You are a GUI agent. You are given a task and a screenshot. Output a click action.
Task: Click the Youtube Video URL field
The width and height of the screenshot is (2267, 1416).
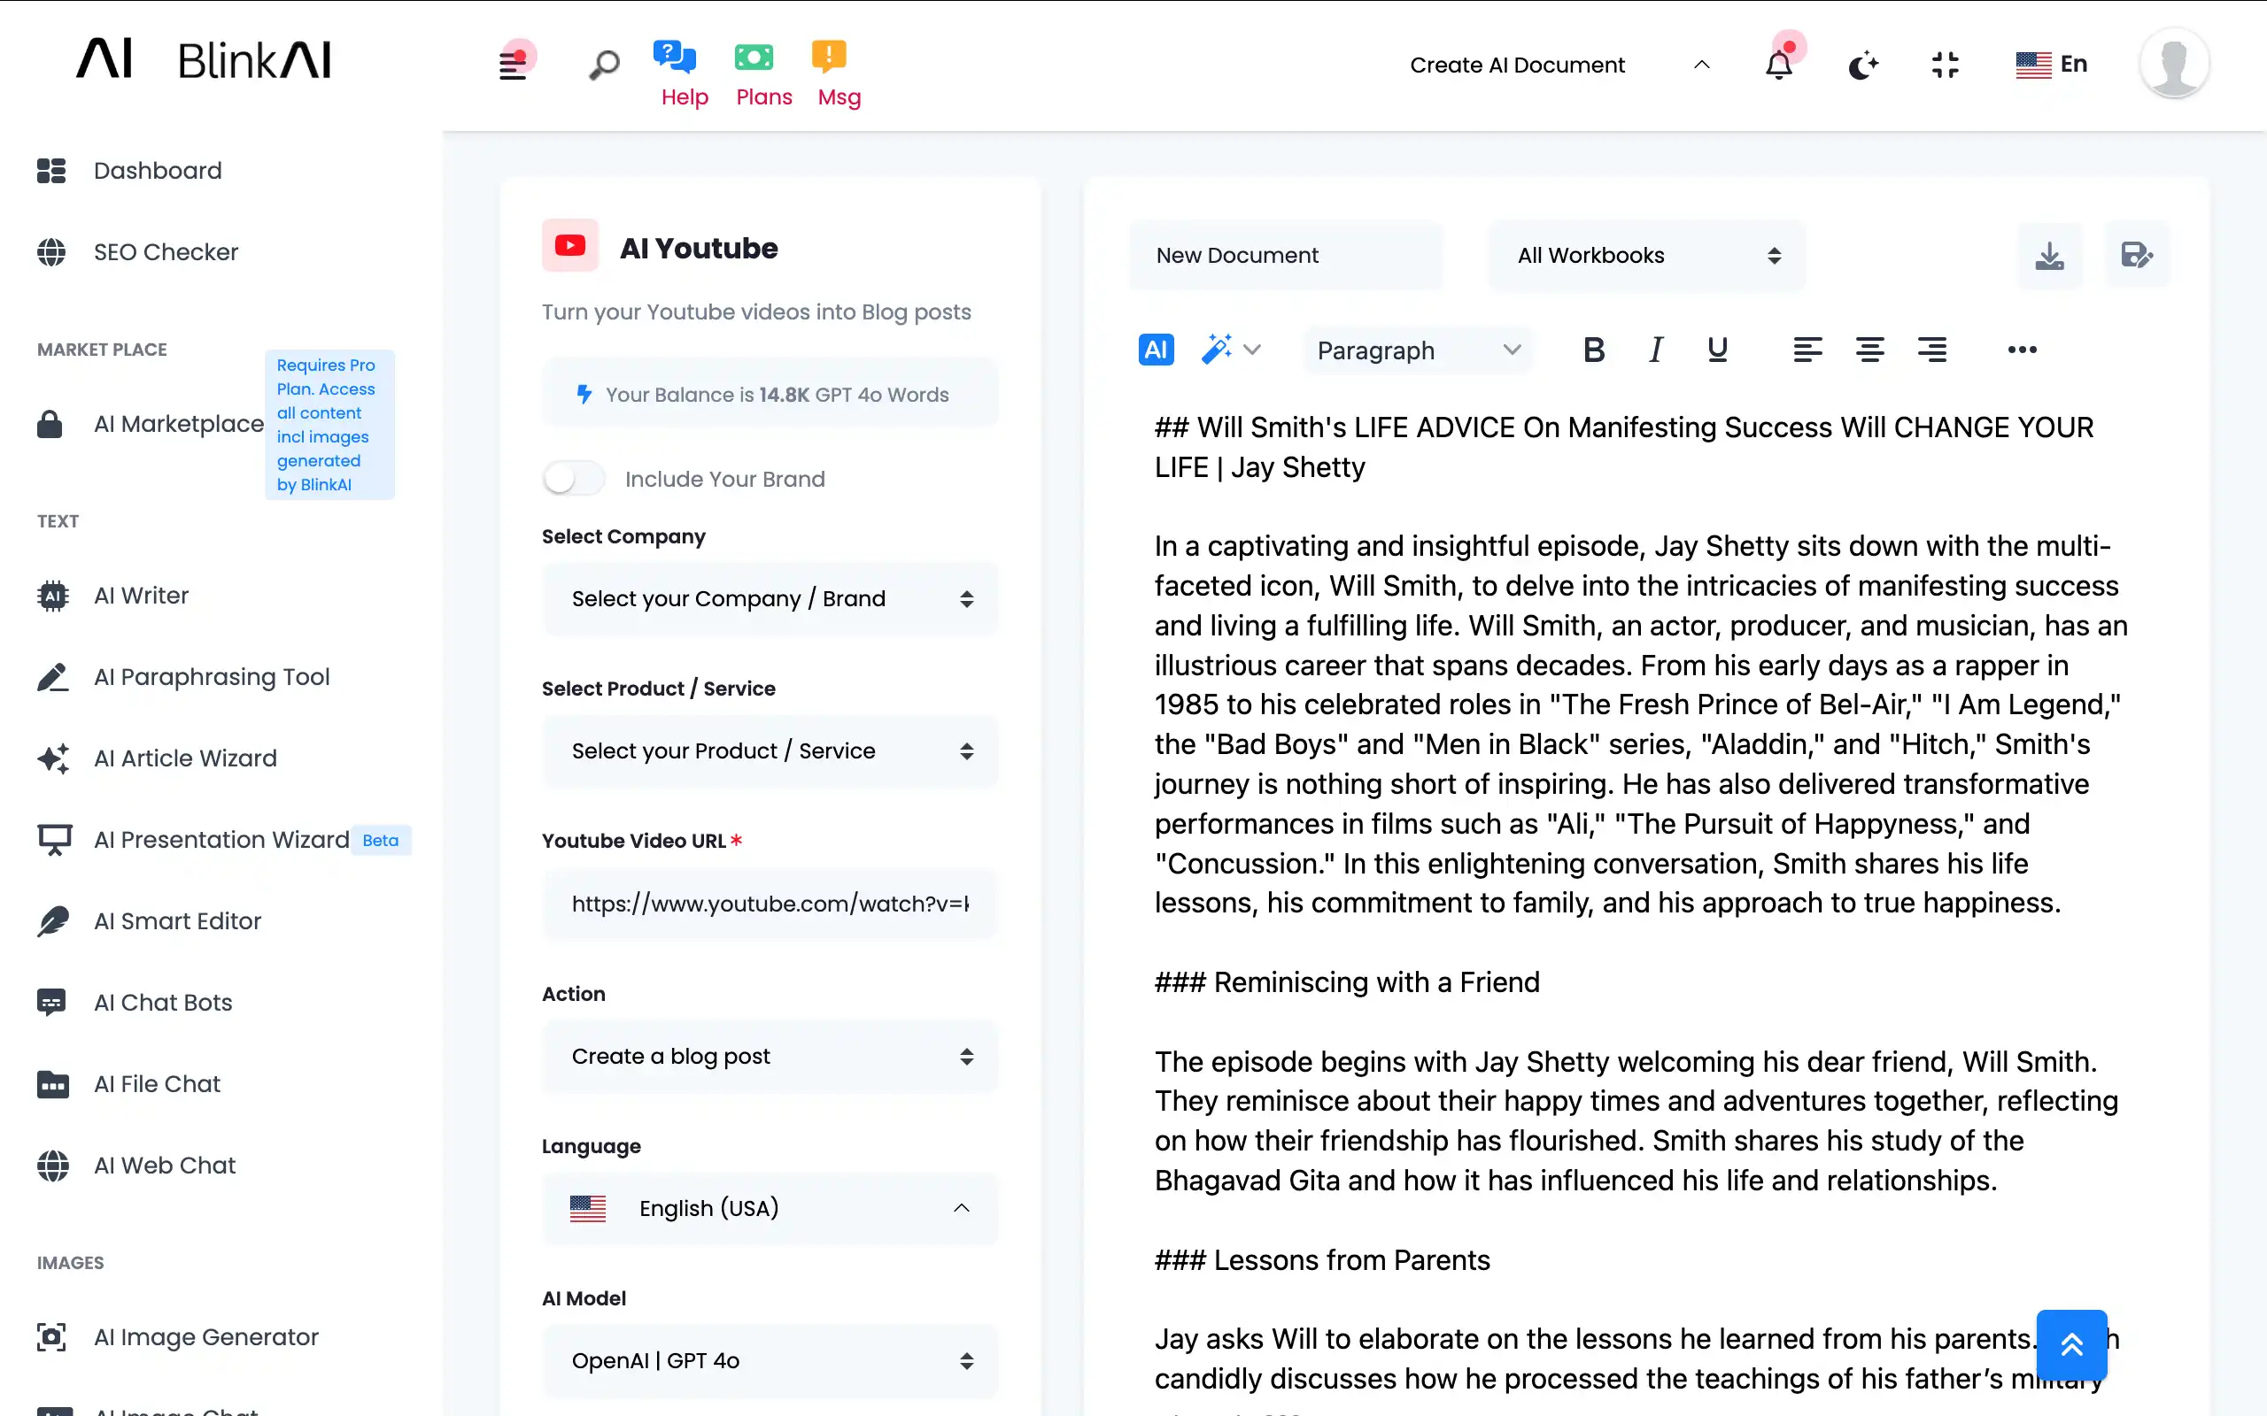[769, 904]
